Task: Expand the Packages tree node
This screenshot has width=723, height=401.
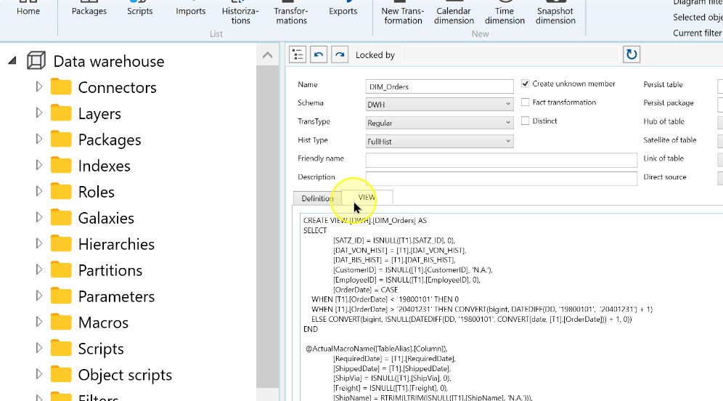Action: point(38,139)
